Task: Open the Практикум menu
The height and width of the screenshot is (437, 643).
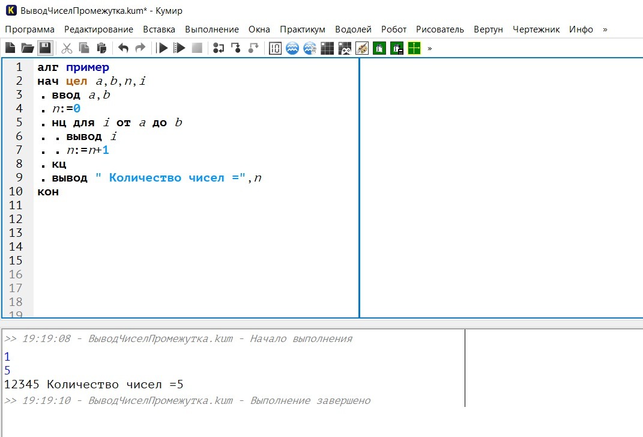Action: (x=303, y=29)
